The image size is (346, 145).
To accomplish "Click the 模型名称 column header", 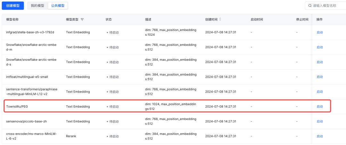I will [12, 19].
